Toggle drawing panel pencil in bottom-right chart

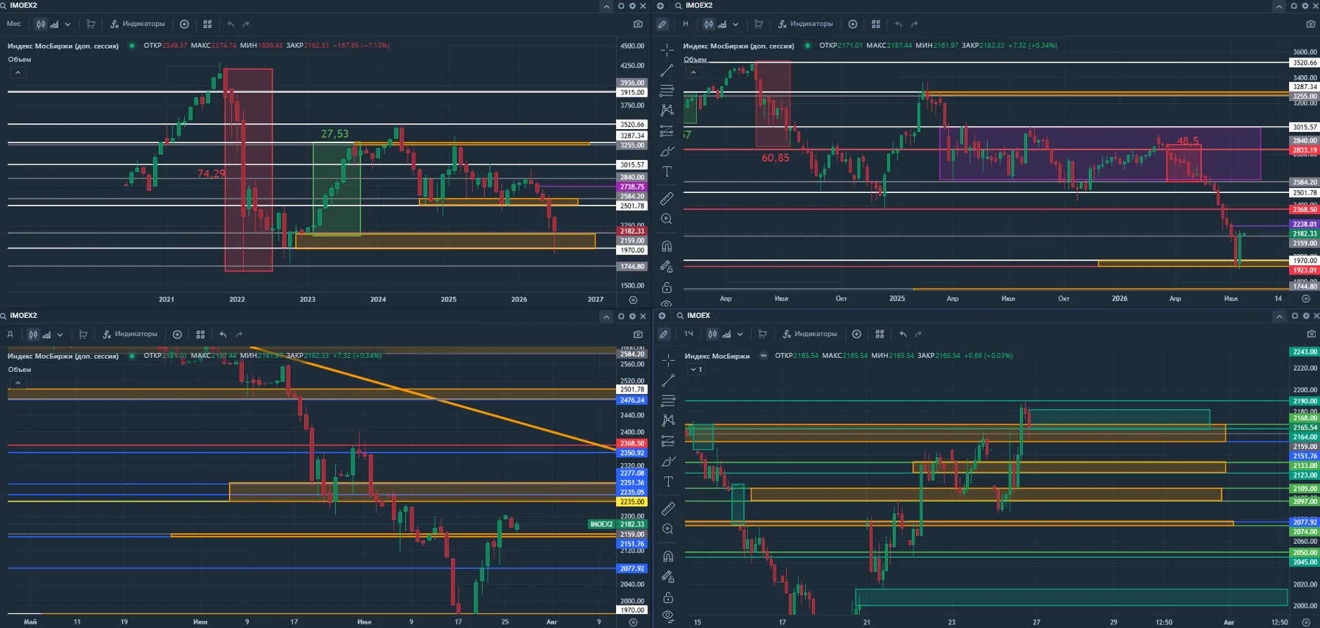coord(664,334)
